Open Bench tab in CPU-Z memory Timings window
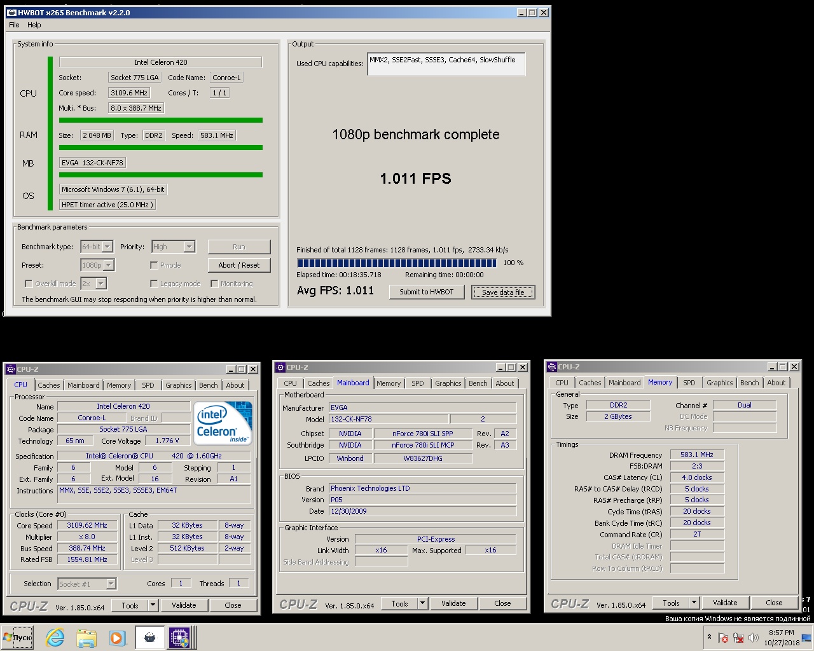The image size is (814, 651). click(x=750, y=383)
